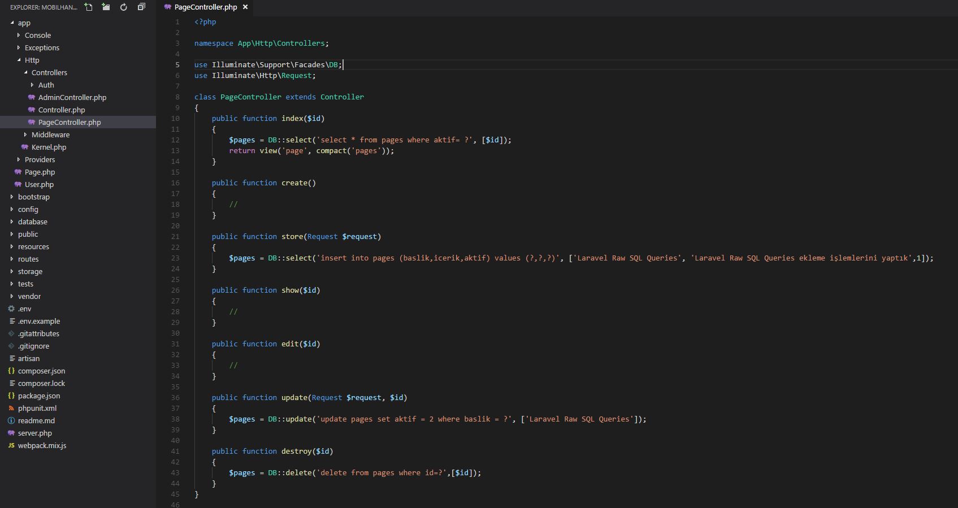Click the info icon beside readme.md
The width and height of the screenshot is (958, 508).
11,420
